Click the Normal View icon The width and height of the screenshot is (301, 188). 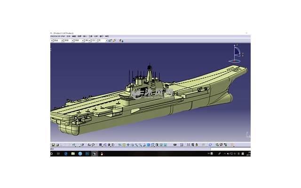click(x=144, y=145)
